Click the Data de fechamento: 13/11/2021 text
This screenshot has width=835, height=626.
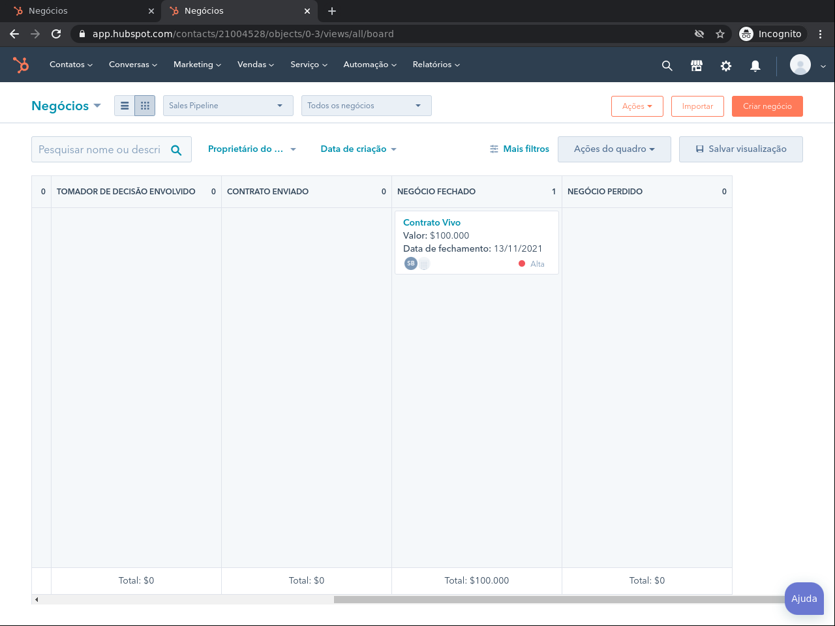point(473,248)
